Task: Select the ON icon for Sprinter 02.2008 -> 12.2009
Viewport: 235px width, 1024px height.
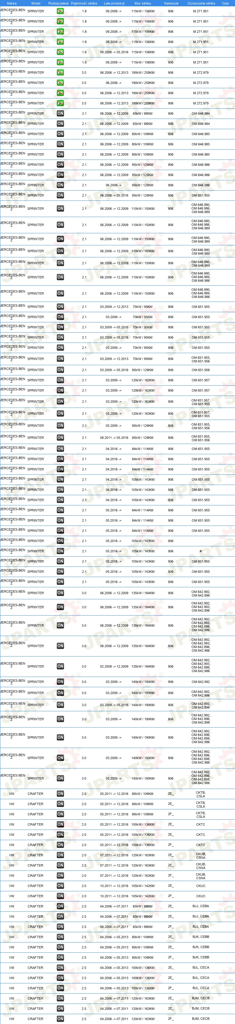Action: tap(60, 666)
